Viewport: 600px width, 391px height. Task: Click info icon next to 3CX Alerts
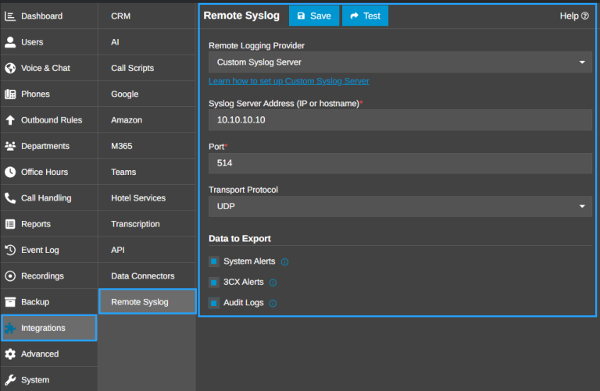pos(273,283)
